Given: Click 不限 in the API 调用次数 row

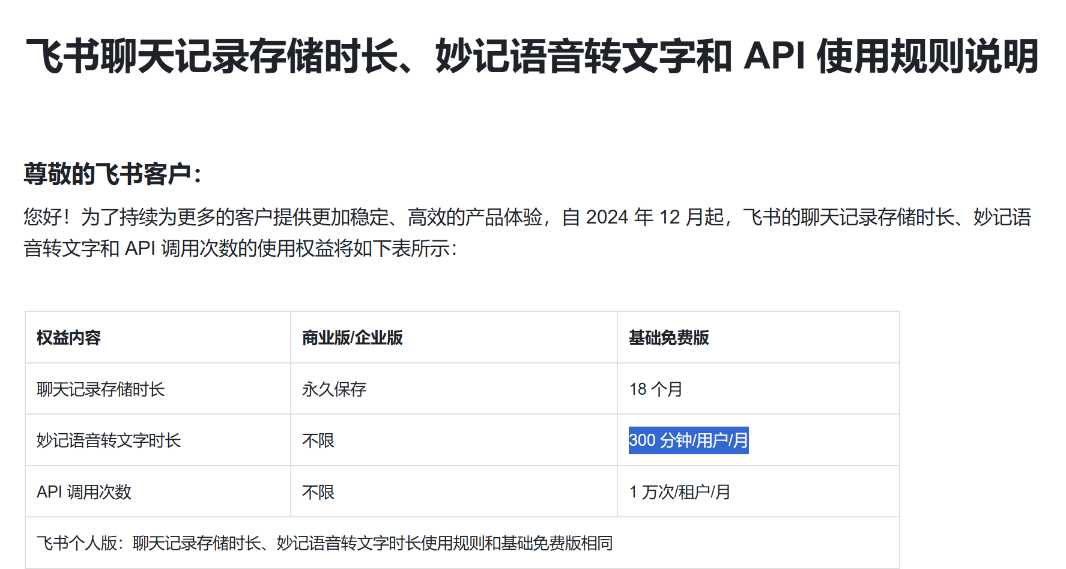Looking at the screenshot, I should (x=318, y=492).
